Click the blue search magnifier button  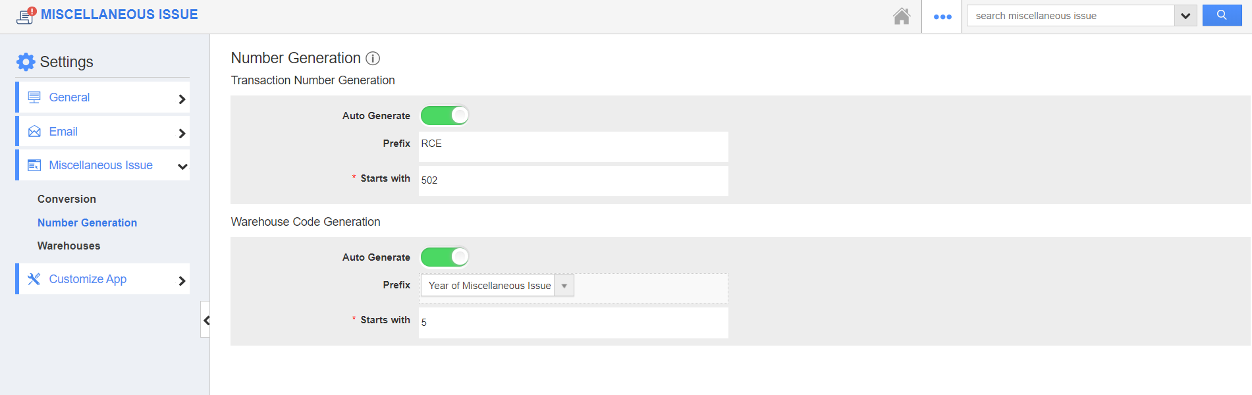(x=1222, y=15)
